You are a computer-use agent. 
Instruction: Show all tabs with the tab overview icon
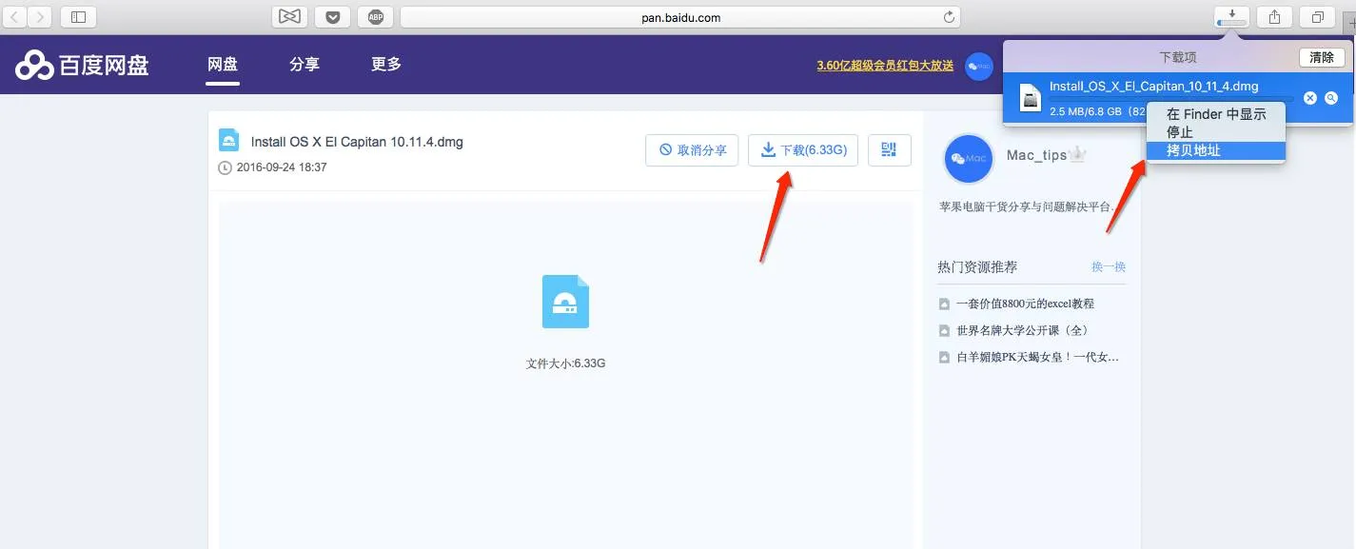[x=1318, y=16]
